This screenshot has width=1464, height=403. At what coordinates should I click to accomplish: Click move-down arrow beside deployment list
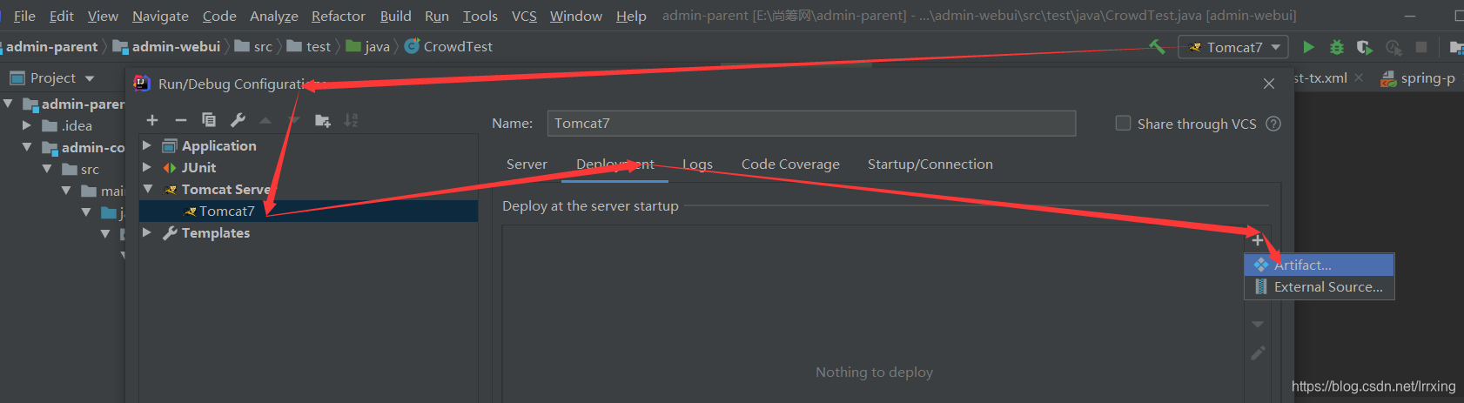click(1257, 324)
